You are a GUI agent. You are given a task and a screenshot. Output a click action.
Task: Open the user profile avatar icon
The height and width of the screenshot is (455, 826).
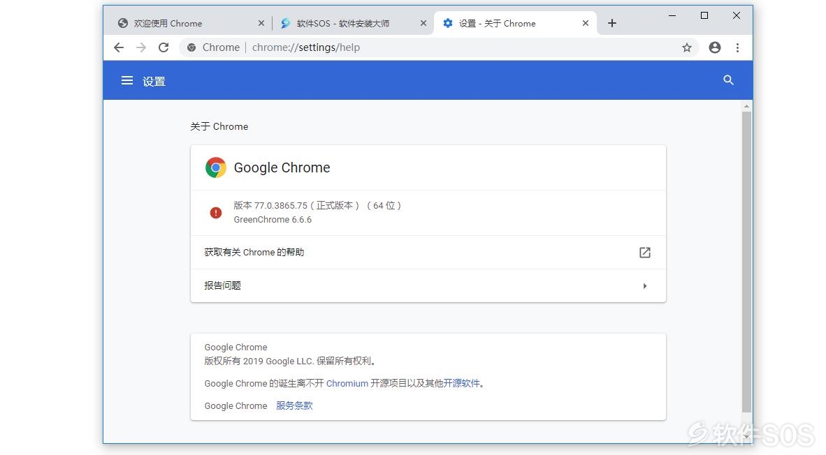coord(715,47)
